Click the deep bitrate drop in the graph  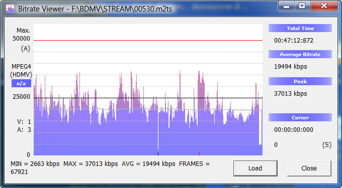(158, 130)
